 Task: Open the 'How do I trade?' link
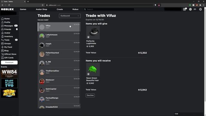(x=43, y=20)
